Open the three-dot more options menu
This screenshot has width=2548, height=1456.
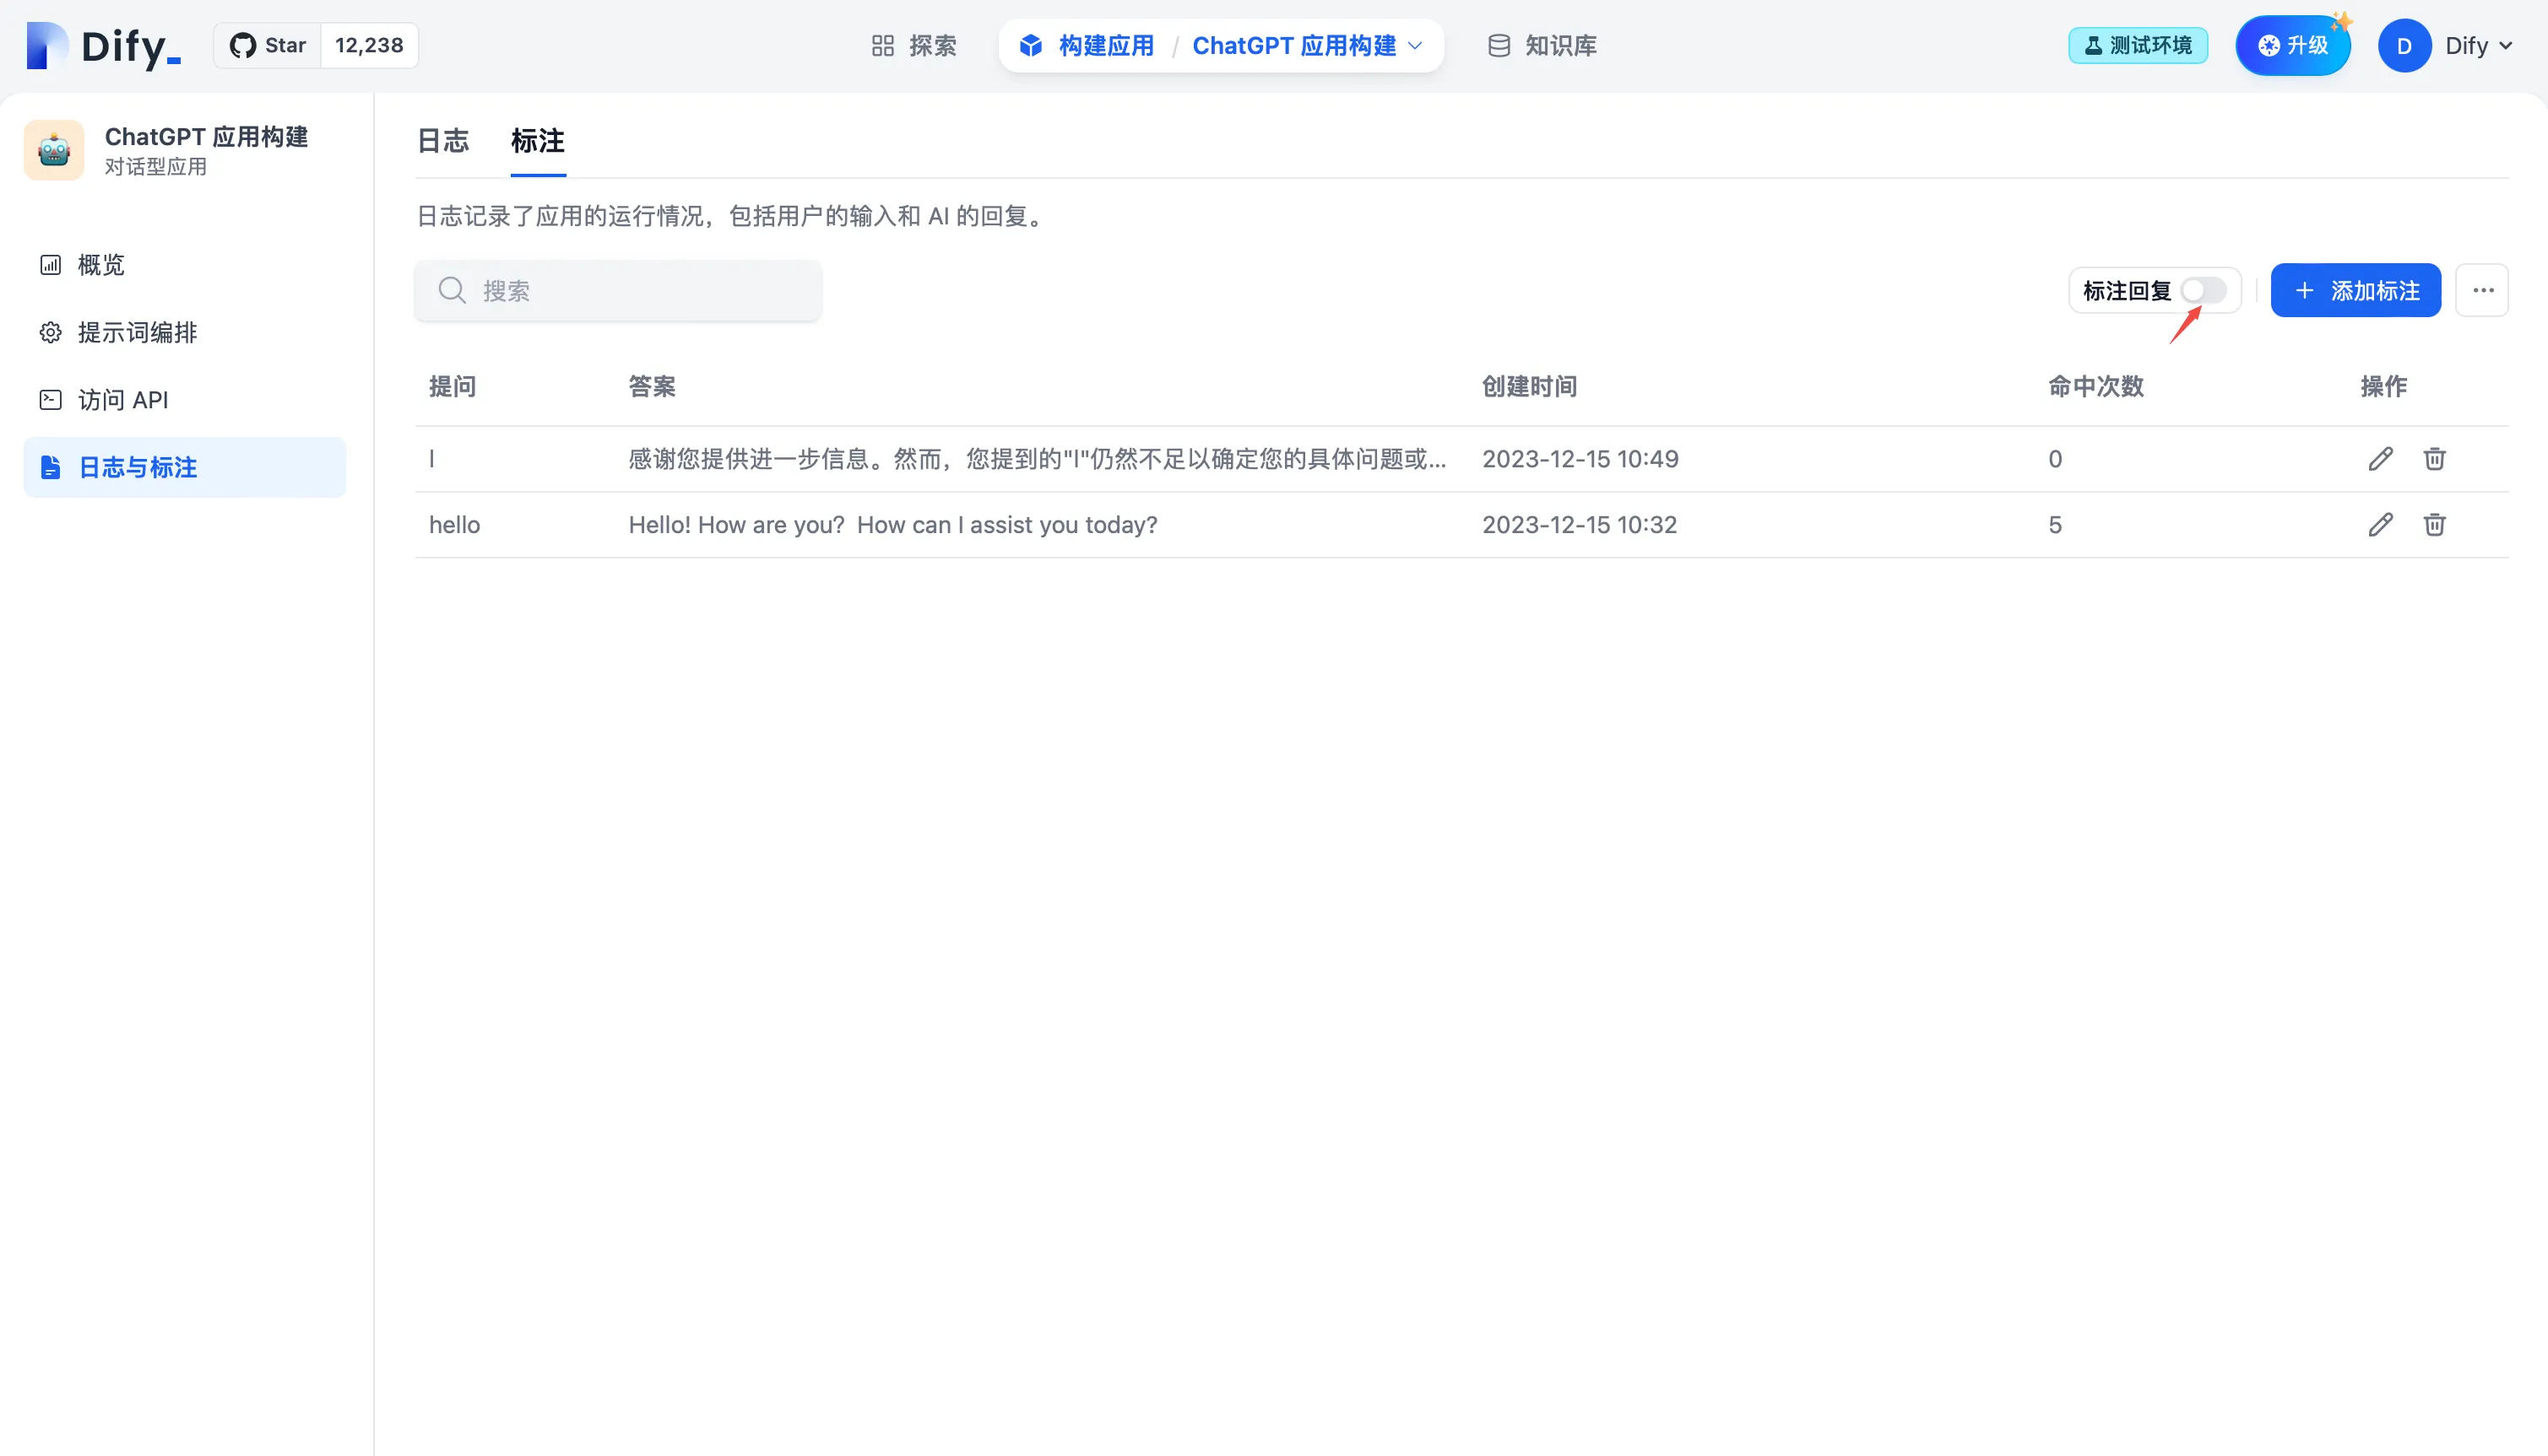click(2482, 290)
